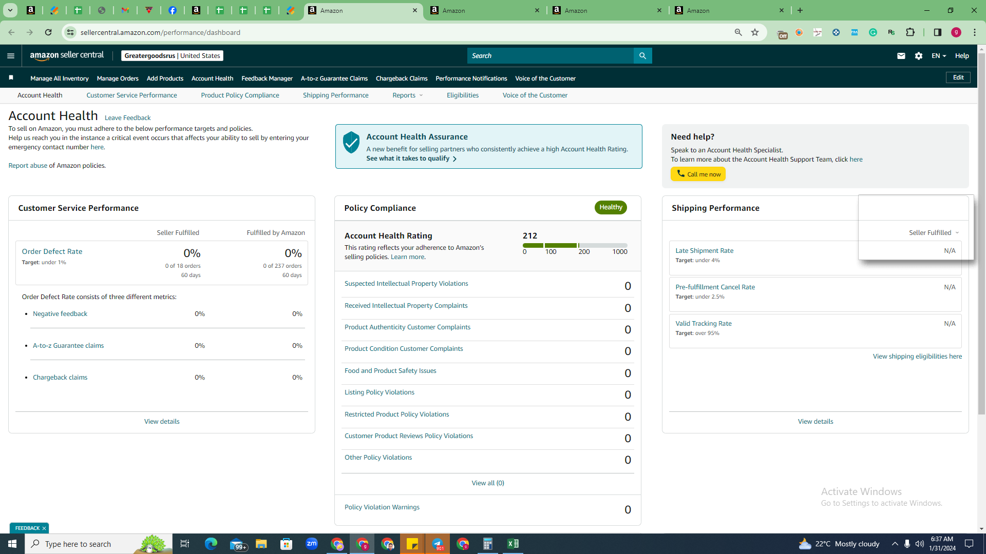The width and height of the screenshot is (986, 554).
Task: Open View shipping eligibilities here link
Action: 917,357
